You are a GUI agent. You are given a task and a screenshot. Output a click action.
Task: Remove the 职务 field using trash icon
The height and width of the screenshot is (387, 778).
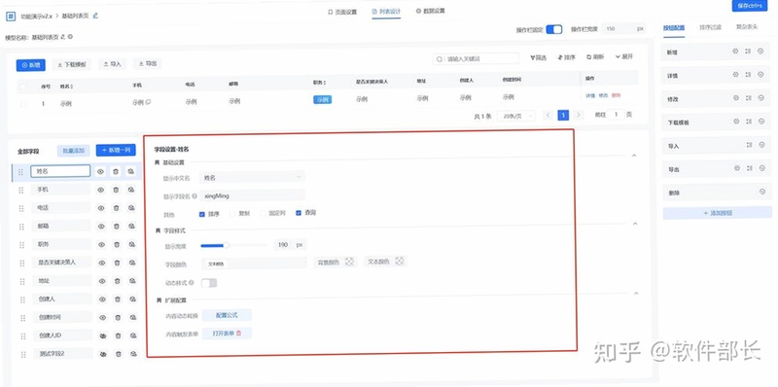click(x=117, y=245)
